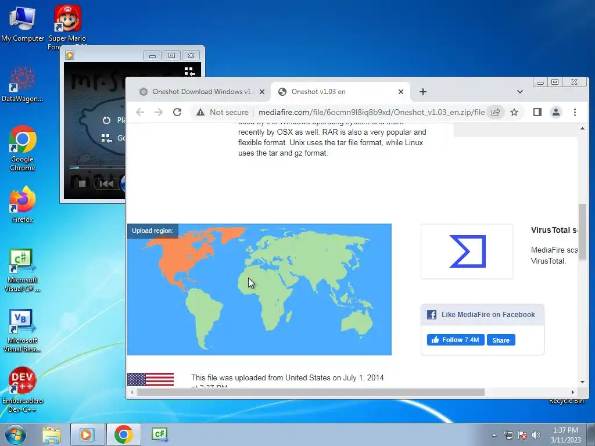Close the Oneshot Download Windows tab
This screenshot has height=446, width=595.
point(262,92)
